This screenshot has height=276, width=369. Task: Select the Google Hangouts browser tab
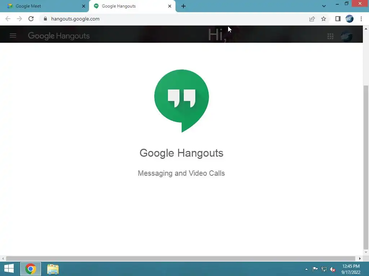click(x=132, y=6)
